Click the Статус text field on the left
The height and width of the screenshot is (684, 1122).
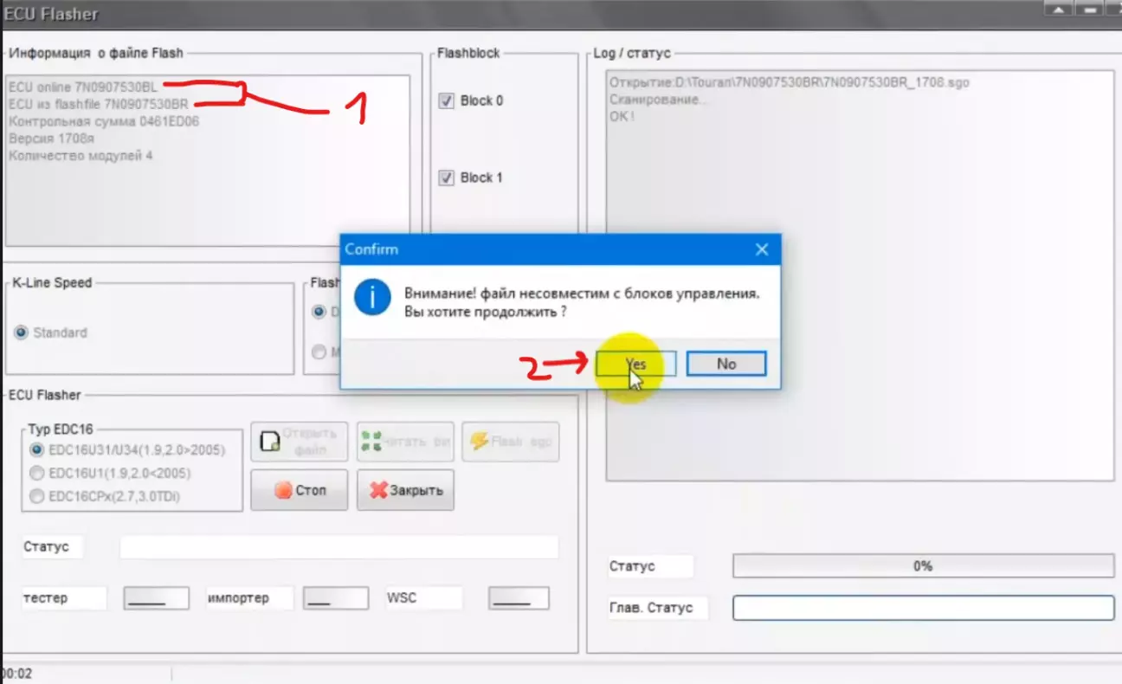pyautogui.click(x=339, y=547)
